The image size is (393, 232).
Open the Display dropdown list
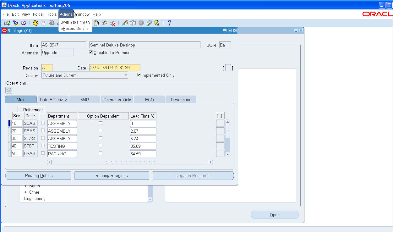click(x=126, y=75)
